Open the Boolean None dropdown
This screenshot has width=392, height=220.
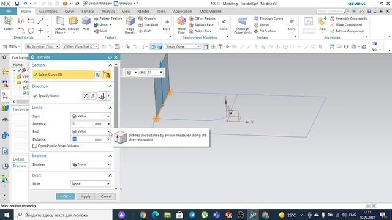pos(91,164)
